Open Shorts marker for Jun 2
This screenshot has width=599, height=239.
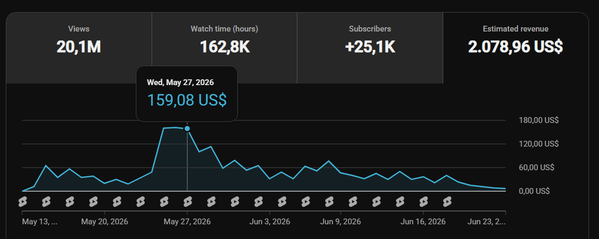(x=258, y=202)
